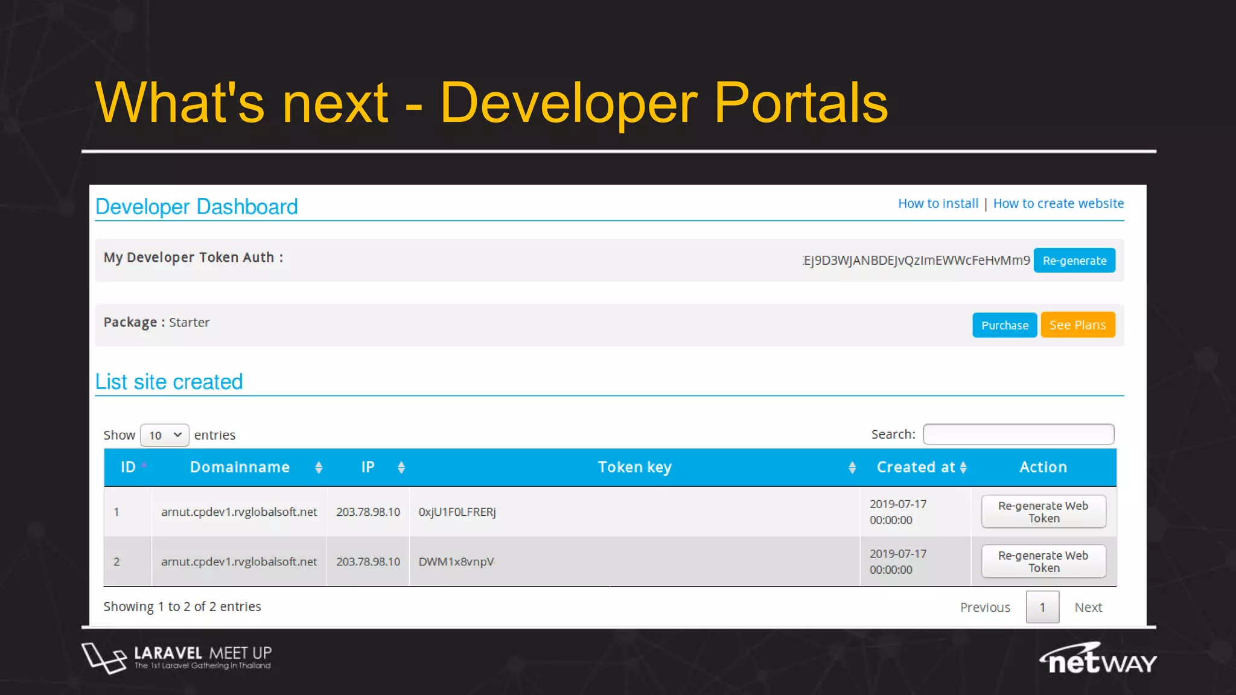Click IP 203.78.98.10 in row 2
Image resolution: width=1236 pixels, height=695 pixels.
coord(368,562)
